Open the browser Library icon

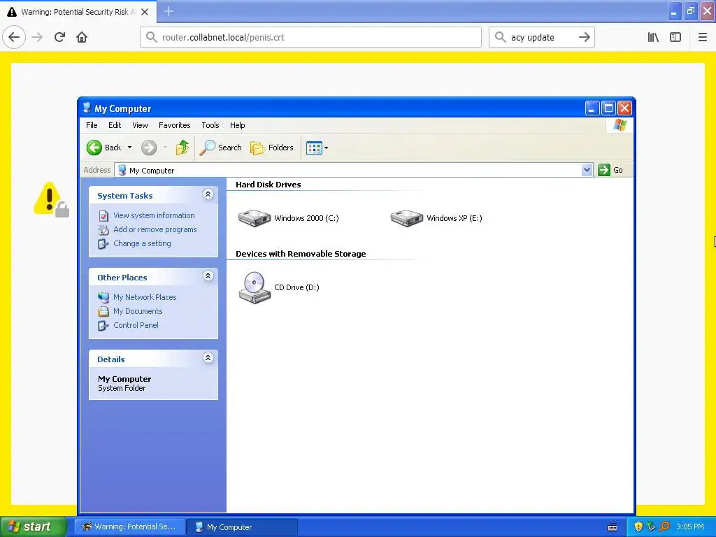click(x=653, y=37)
